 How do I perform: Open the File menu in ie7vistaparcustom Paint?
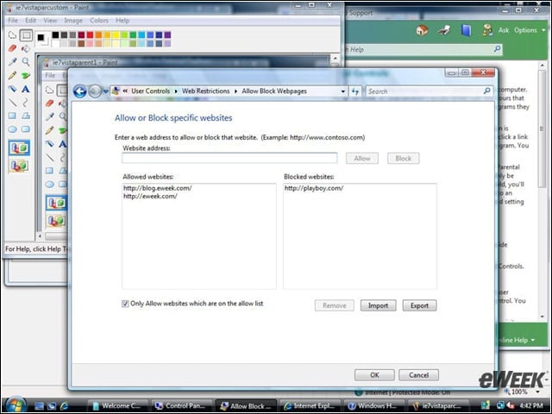(13, 21)
